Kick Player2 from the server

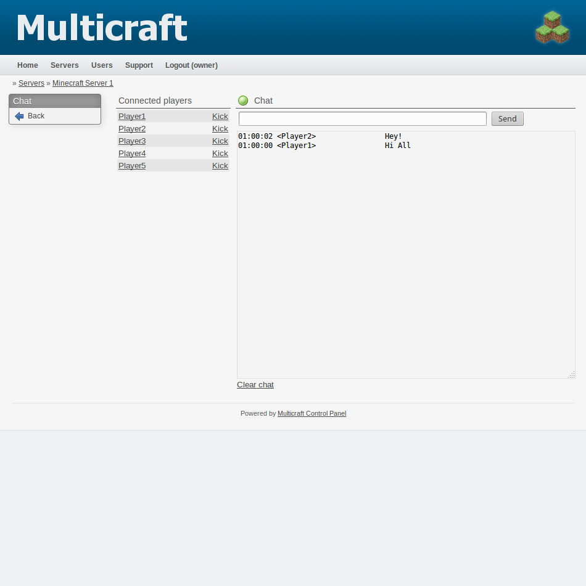(220, 128)
